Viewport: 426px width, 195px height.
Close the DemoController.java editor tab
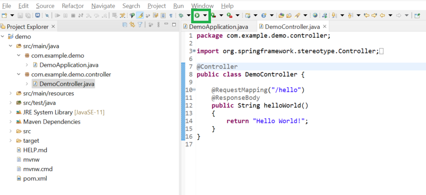point(324,27)
